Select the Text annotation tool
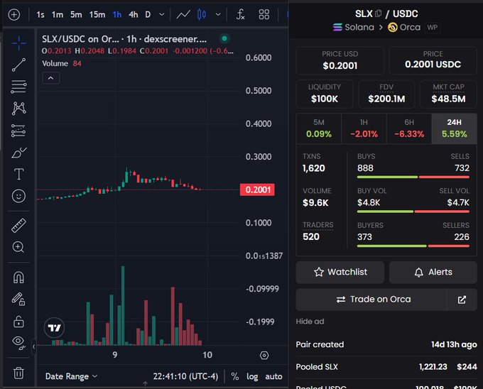This screenshot has width=483, height=389. 18,174
